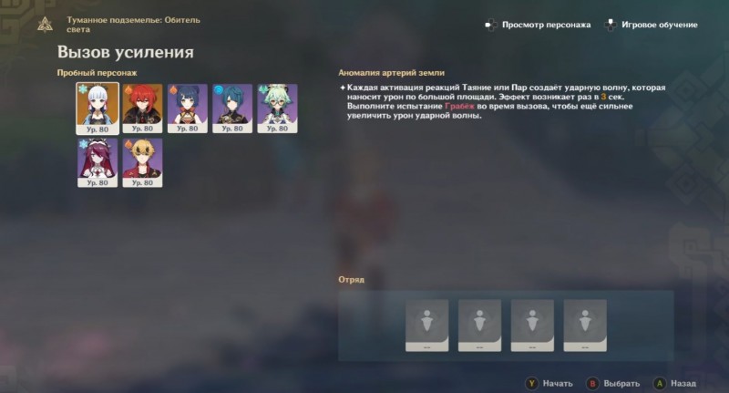Image resolution: width=729 pixels, height=393 pixels.
Task: Select the Hydro swordsman character card
Action: [232, 109]
